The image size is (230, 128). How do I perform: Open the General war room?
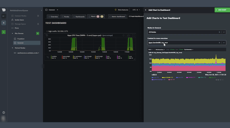point(27,43)
